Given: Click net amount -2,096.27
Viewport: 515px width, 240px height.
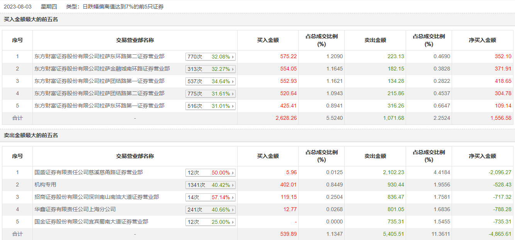Looking at the screenshot, I should click(500, 172).
